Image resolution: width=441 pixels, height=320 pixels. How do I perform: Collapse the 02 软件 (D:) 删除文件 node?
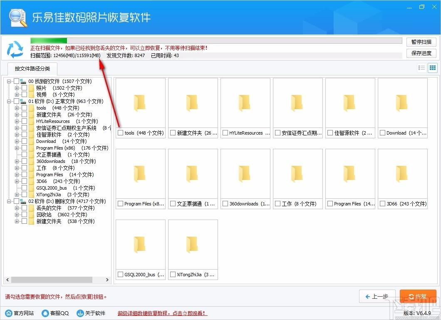(x=9, y=201)
